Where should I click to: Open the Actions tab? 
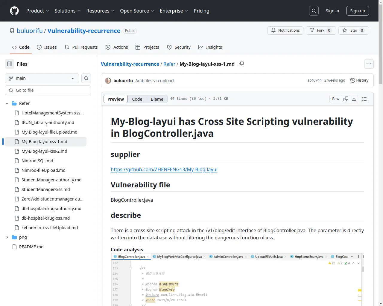click(x=117, y=47)
